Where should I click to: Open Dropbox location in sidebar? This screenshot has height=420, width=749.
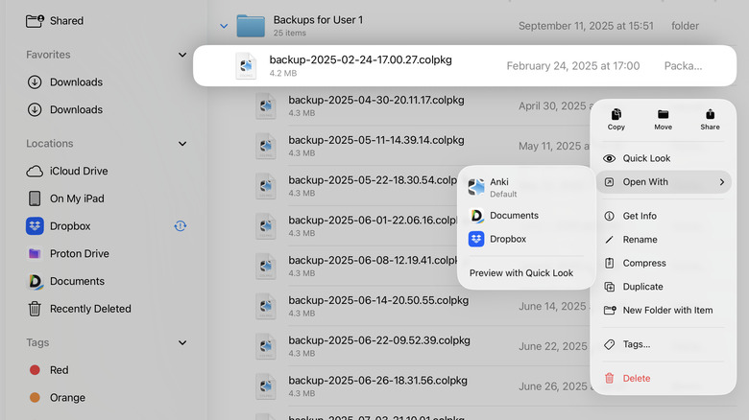tap(70, 226)
